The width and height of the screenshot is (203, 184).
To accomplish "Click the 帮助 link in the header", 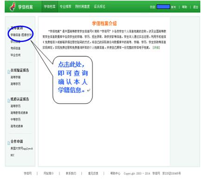I will tap(184, 7).
